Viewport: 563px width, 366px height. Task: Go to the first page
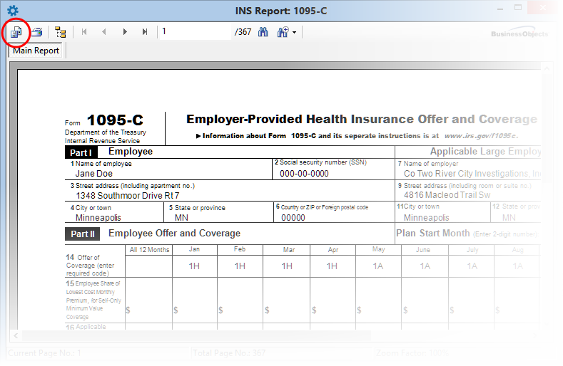click(84, 32)
